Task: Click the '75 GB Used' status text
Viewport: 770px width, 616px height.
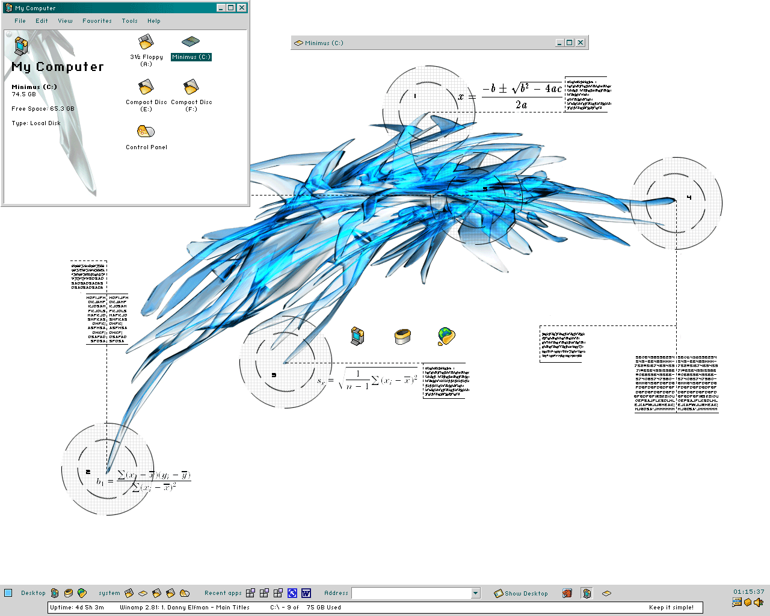Action: coord(324,608)
